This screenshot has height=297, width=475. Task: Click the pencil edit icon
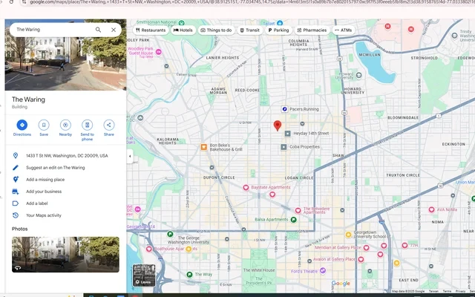click(x=16, y=168)
